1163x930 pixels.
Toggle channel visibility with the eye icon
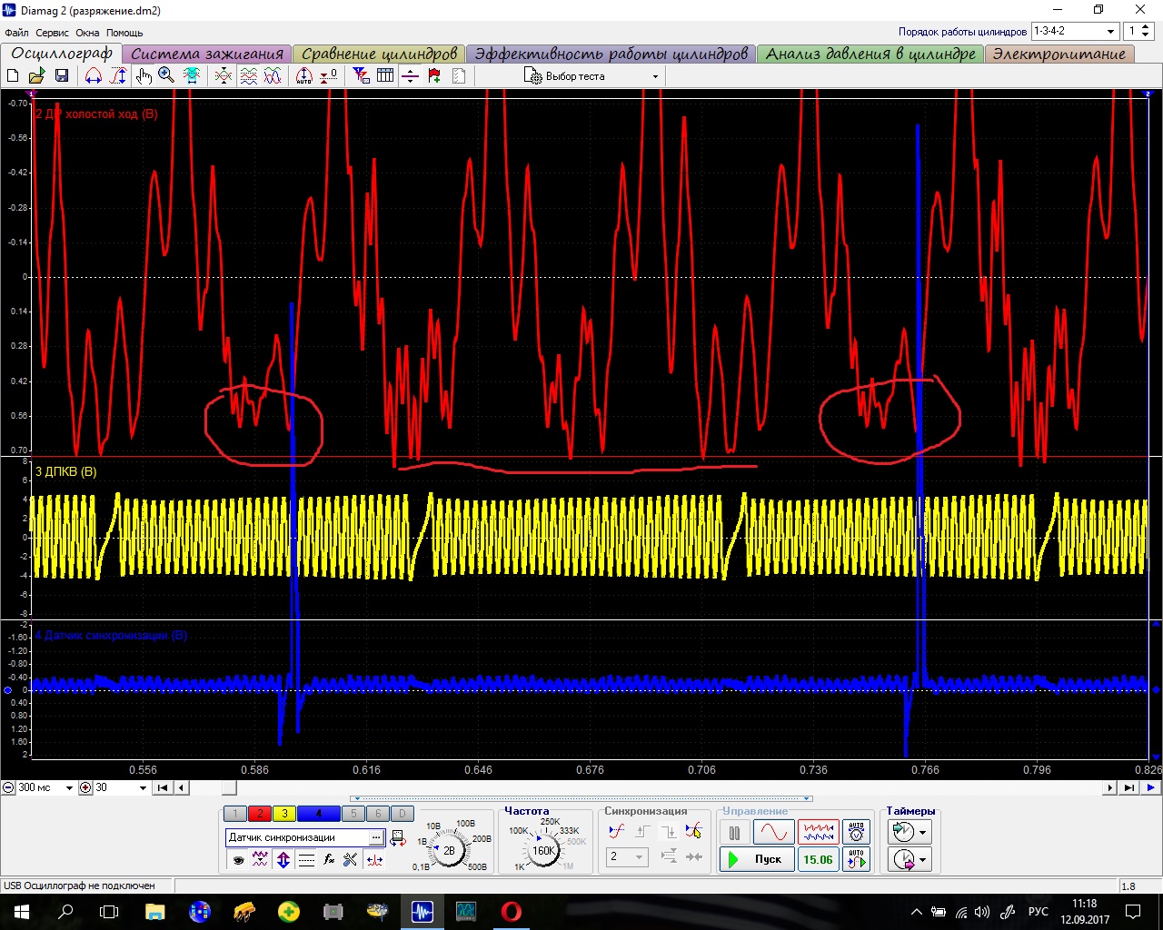coord(238,859)
